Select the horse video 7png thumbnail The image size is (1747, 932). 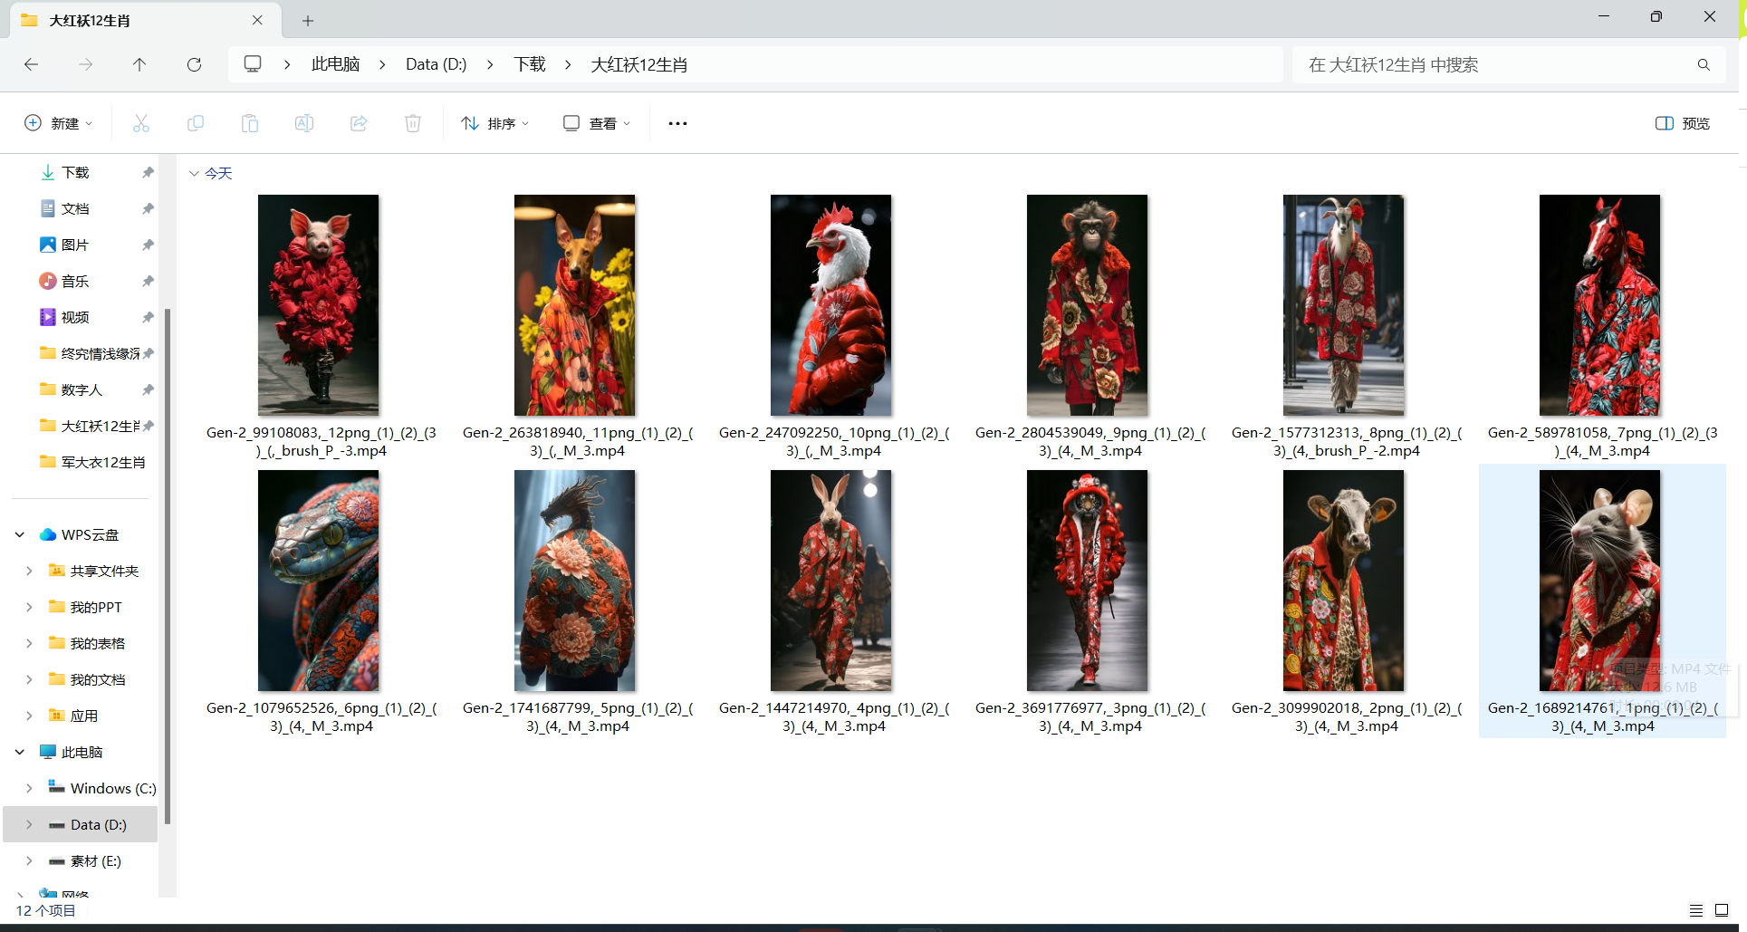pos(1599,305)
